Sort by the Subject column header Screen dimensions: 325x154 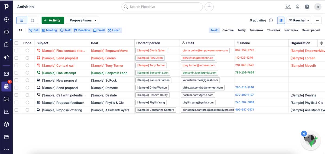click(x=43, y=43)
